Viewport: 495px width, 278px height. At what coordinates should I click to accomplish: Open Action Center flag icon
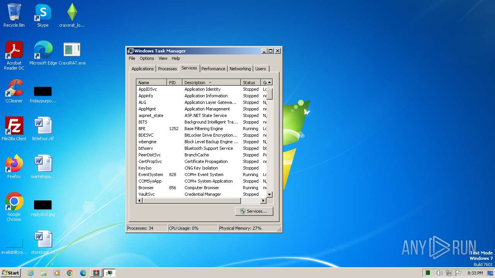click(x=459, y=273)
